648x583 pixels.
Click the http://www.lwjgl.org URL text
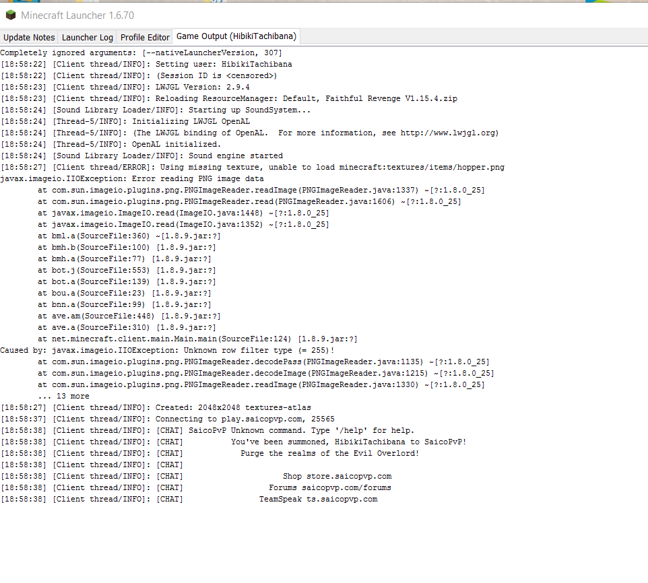click(447, 133)
